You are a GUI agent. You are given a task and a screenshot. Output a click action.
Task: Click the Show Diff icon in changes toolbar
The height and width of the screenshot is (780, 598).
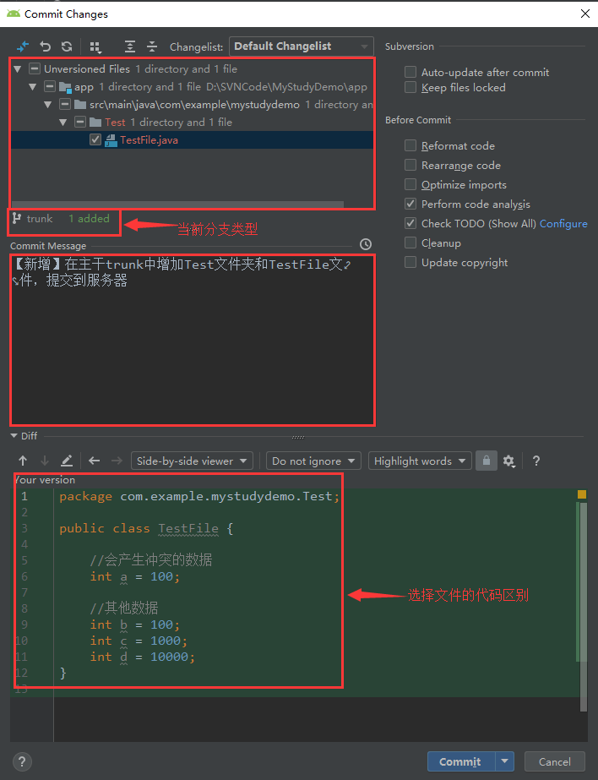pos(22,46)
